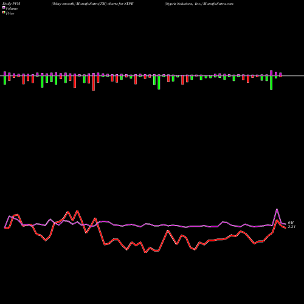Click the '2.21' price value label
Image resolution: width=304 pixels, height=304 pixels.
pyautogui.click(x=292, y=227)
